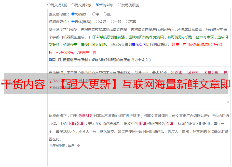Click the 收集>采集 example code

[x=76, y=124]
